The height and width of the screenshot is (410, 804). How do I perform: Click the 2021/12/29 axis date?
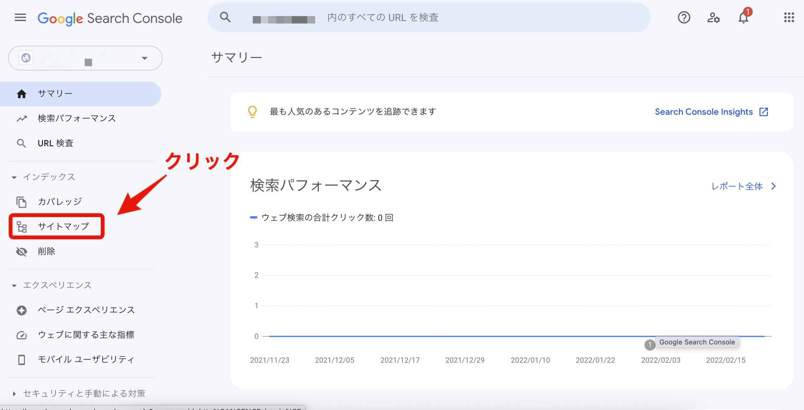click(x=465, y=360)
